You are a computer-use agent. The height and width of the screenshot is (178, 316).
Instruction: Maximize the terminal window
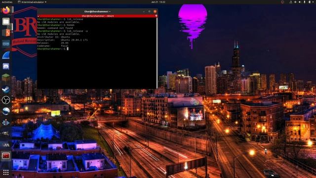pos(149,11)
